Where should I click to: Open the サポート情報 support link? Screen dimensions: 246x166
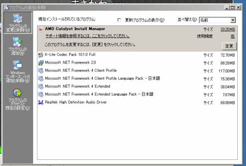[x=88, y=36]
